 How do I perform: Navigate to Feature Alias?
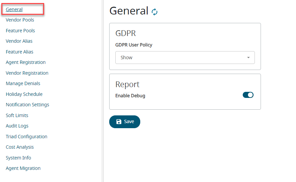[x=20, y=52]
